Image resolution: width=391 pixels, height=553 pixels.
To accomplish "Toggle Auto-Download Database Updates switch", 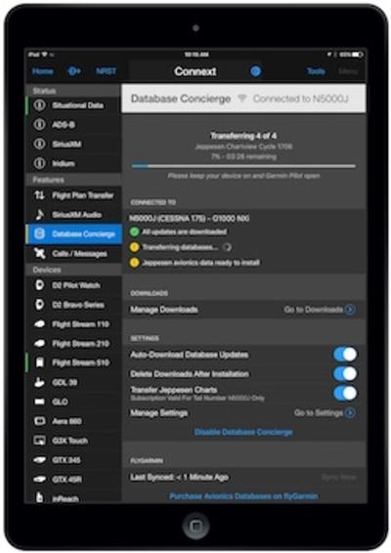I will click(345, 355).
